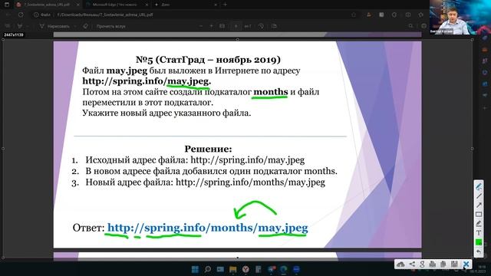The image size is (491, 276).
Task: Zoom in the PDF with plus button
Action: click(212, 26)
